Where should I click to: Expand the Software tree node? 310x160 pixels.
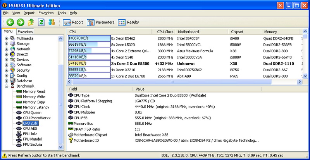[x=6, y=65]
